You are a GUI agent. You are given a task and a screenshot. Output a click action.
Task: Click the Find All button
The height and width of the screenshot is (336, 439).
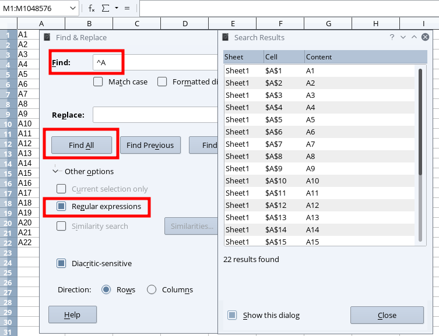point(82,145)
